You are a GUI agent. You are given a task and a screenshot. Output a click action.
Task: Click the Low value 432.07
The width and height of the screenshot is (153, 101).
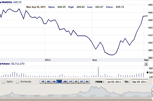point(99,7)
